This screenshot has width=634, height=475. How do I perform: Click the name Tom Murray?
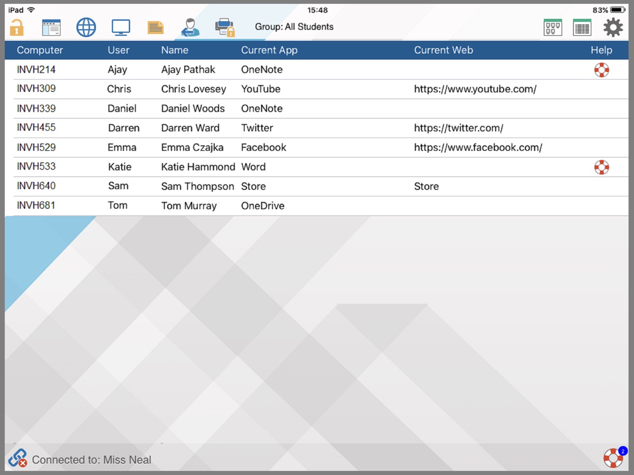pyautogui.click(x=189, y=206)
